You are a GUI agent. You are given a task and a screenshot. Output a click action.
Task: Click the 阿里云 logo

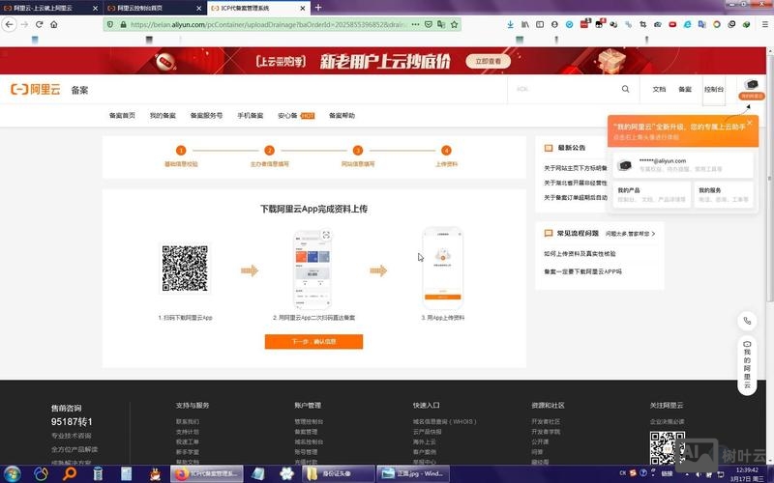click(x=36, y=89)
